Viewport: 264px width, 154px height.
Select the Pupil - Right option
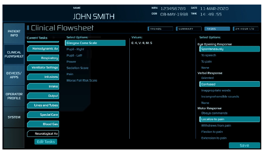pyautogui.click(x=75, y=49)
